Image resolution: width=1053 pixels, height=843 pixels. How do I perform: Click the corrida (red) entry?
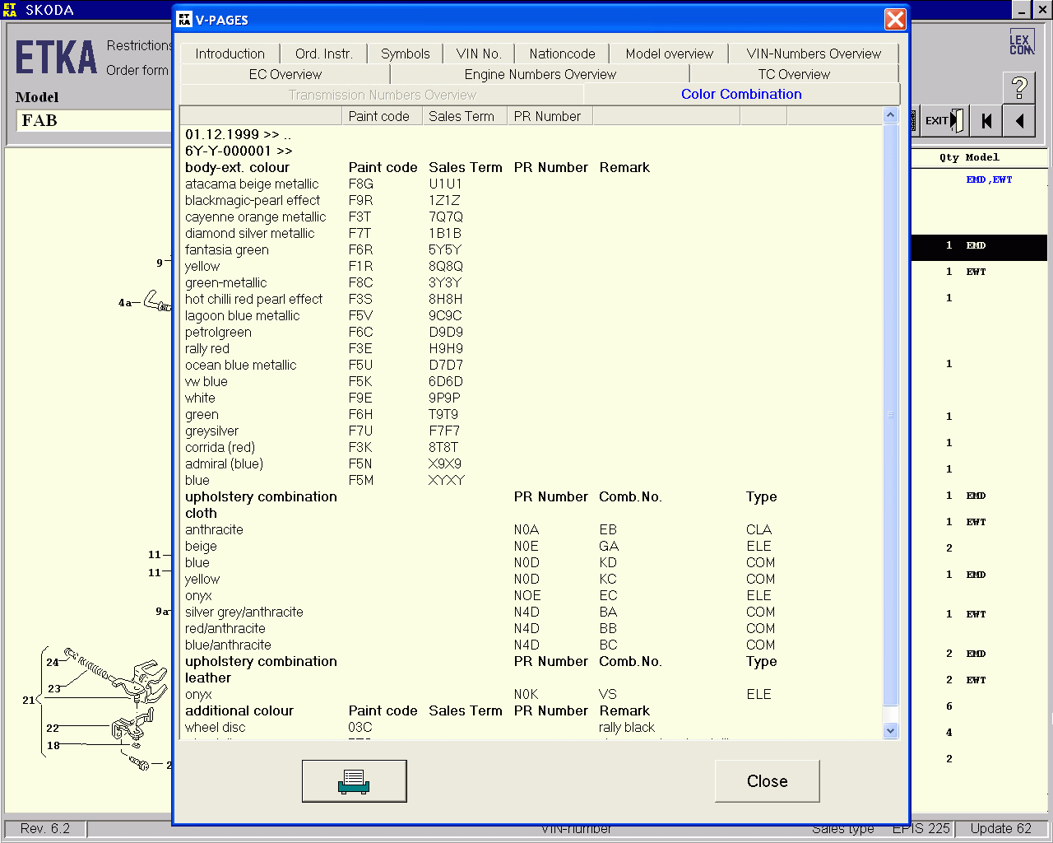(x=220, y=447)
